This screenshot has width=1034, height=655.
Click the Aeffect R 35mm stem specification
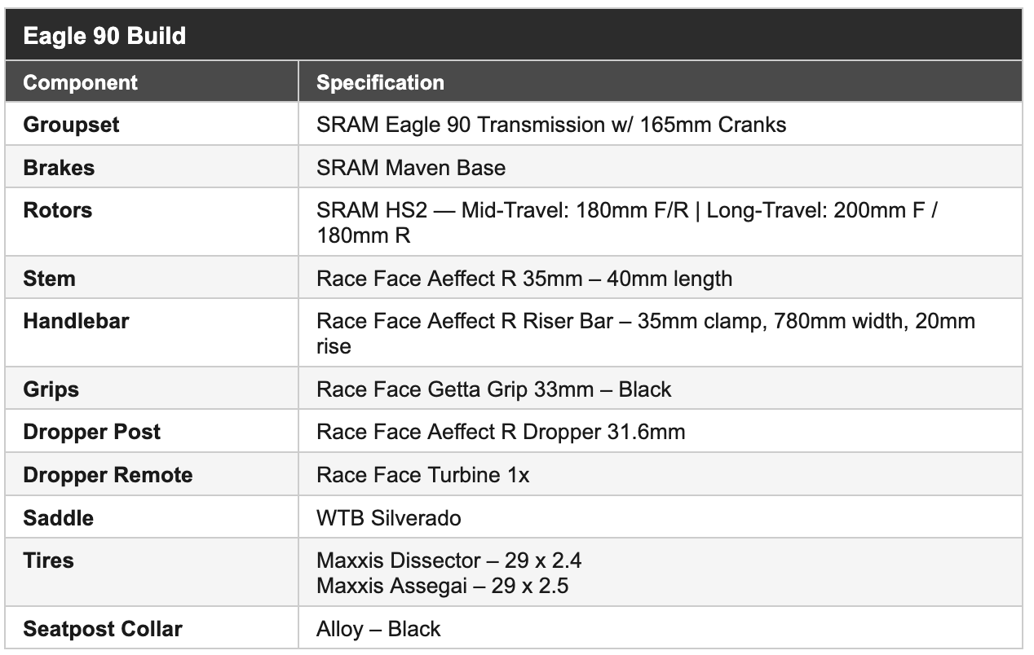click(524, 279)
